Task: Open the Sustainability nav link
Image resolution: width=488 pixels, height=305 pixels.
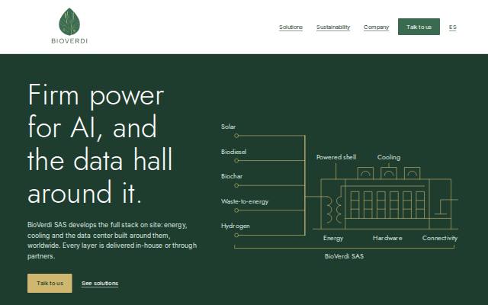Action: point(333,27)
